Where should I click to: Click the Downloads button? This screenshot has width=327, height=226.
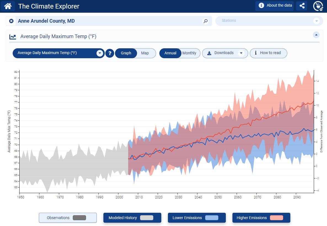coord(224,53)
